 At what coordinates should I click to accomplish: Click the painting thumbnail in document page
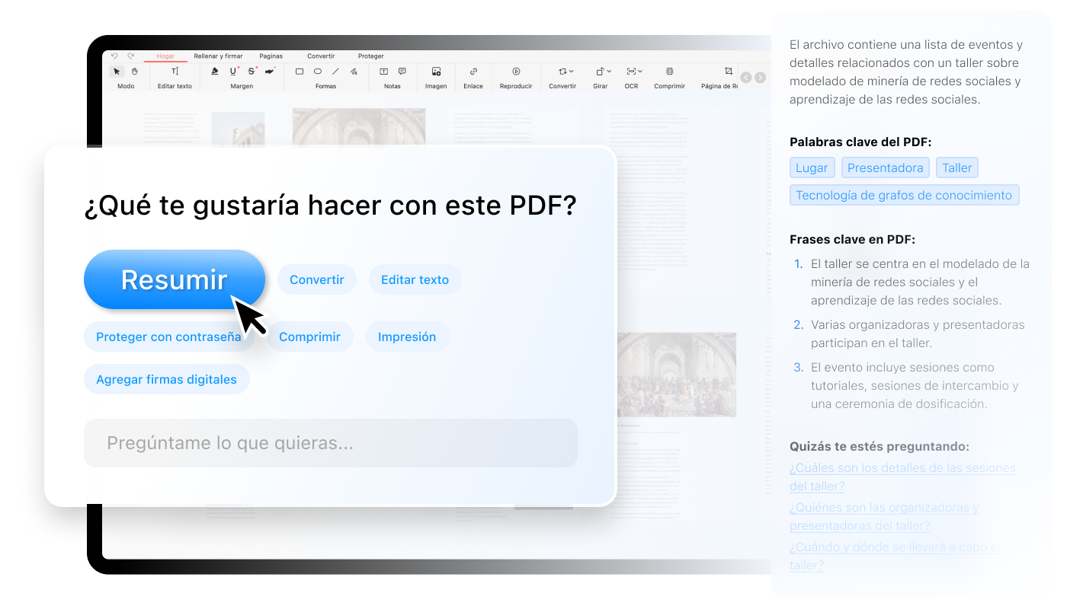click(677, 375)
